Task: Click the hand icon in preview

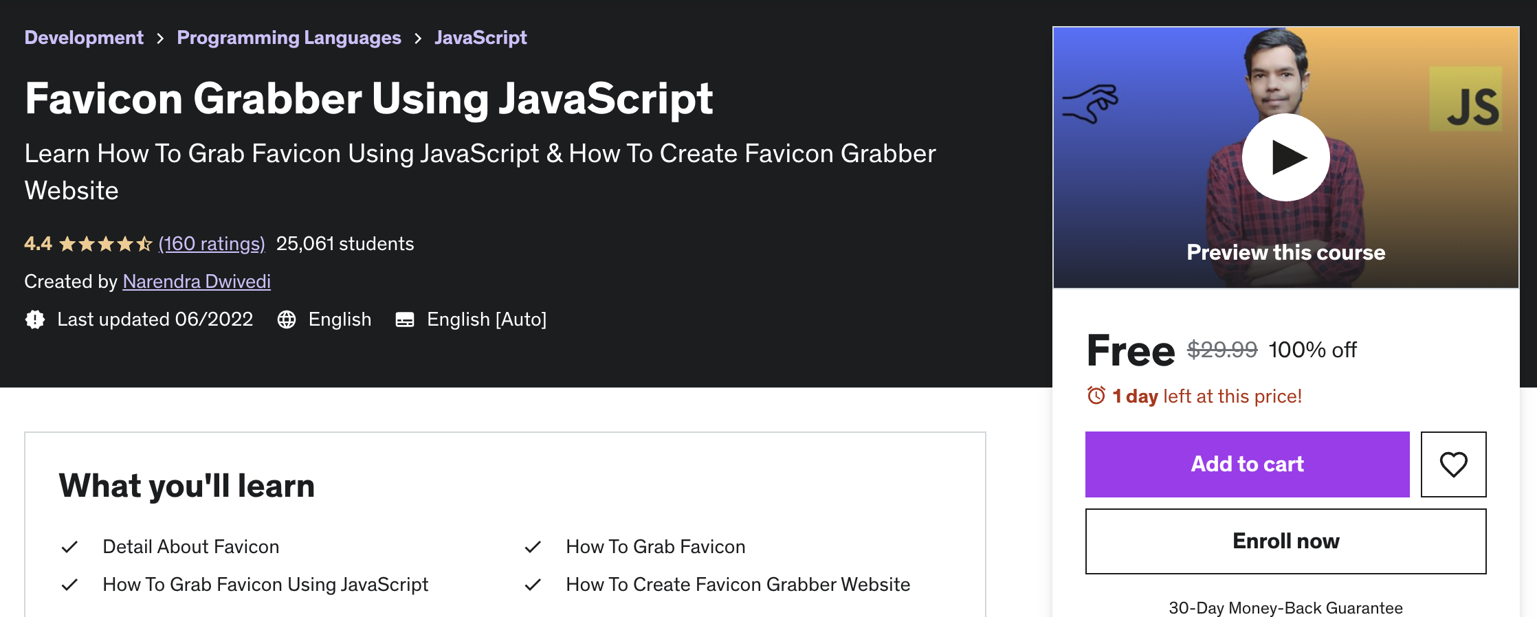Action: click(x=1090, y=104)
